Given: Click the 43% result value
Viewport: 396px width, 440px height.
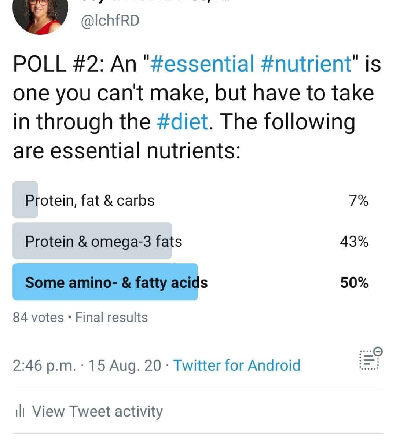Looking at the screenshot, I should [x=354, y=242].
